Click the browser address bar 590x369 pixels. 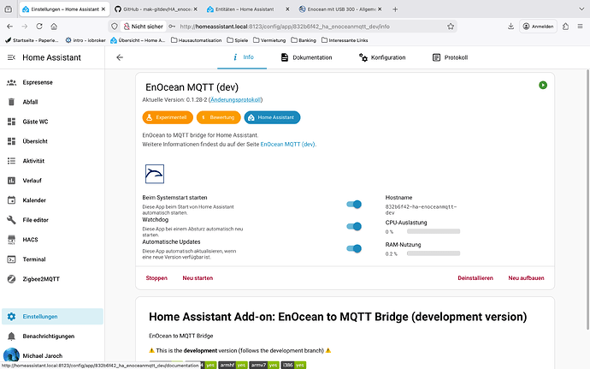282,27
